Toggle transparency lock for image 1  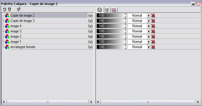pyautogui.click(x=153, y=42)
